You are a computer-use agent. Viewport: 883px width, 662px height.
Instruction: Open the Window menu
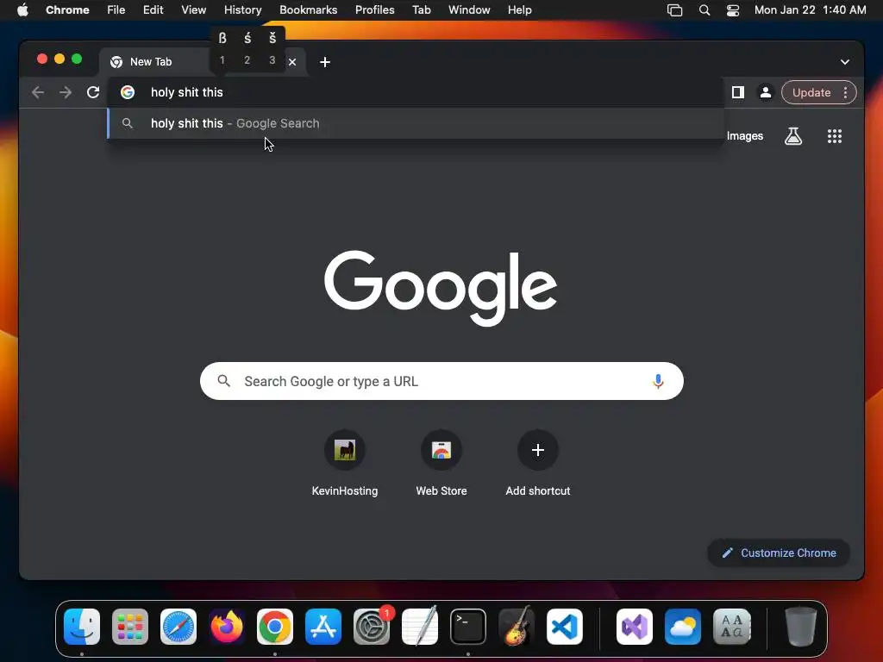coord(469,10)
